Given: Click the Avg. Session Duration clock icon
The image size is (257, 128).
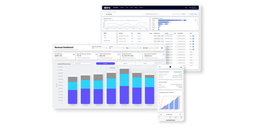Looking at the screenshot, I should pos(163,54).
